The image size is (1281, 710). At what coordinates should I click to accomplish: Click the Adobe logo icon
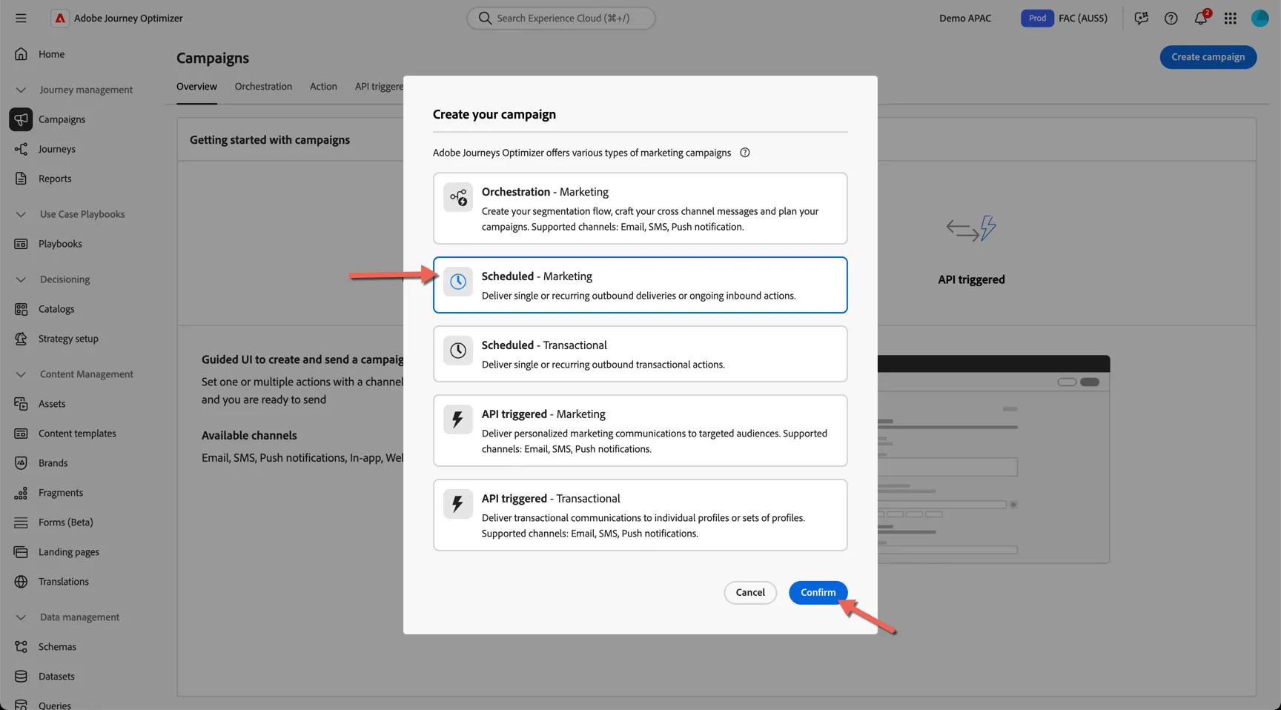click(60, 18)
